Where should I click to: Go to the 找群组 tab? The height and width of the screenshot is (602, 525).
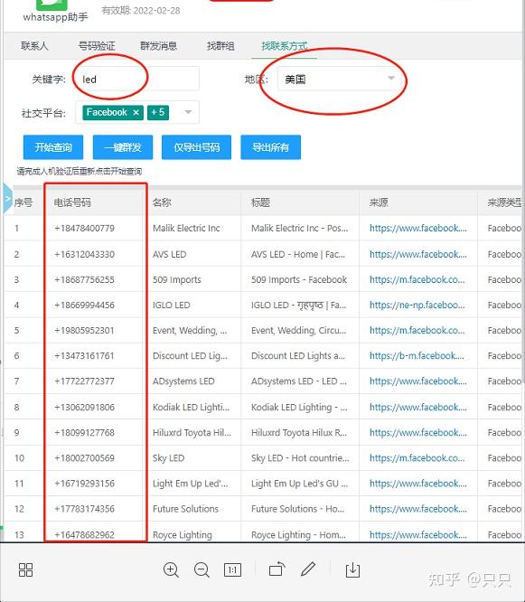pos(220,46)
